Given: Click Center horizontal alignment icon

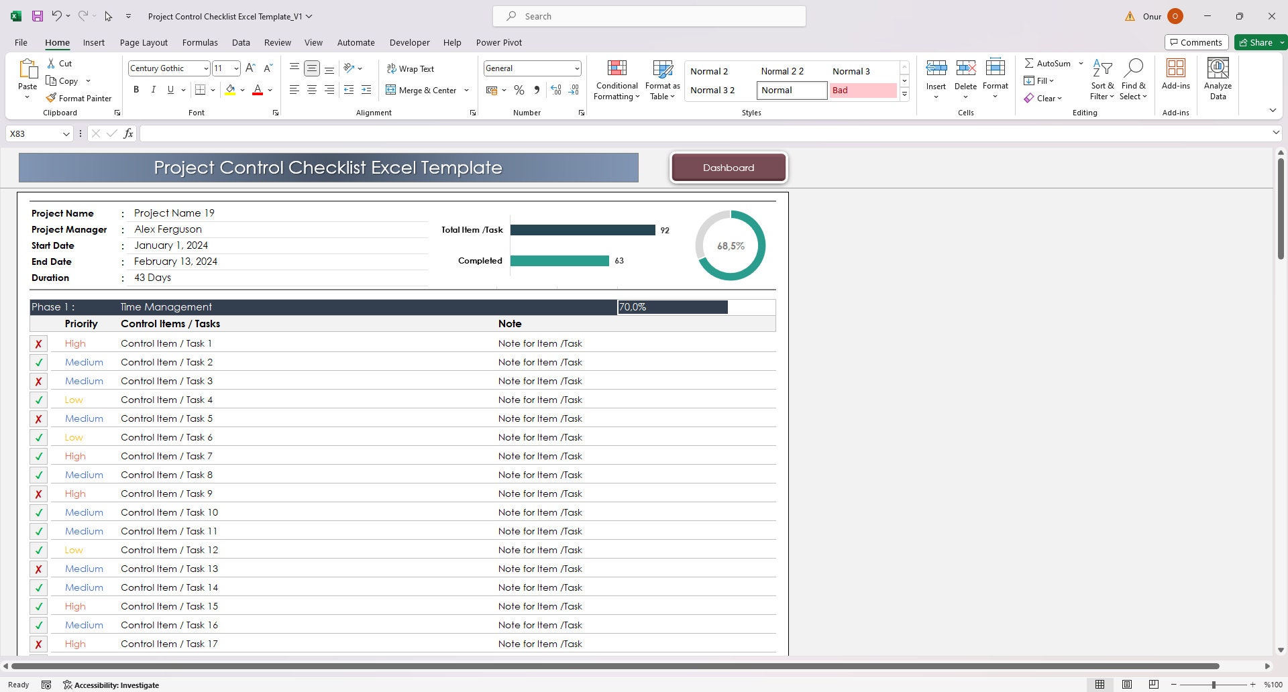Looking at the screenshot, I should (311, 90).
